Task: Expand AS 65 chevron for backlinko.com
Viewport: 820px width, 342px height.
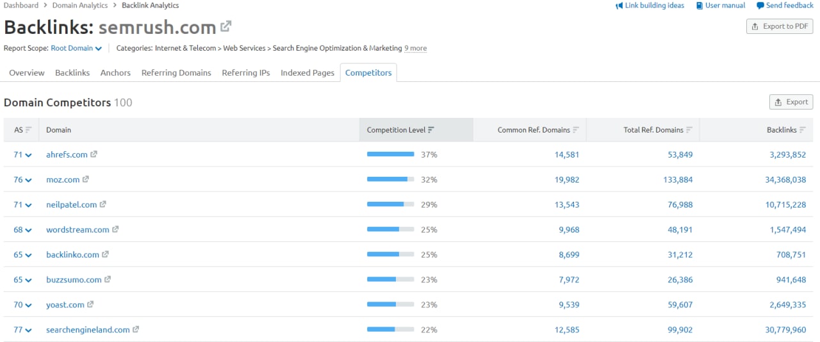Action: click(x=28, y=255)
